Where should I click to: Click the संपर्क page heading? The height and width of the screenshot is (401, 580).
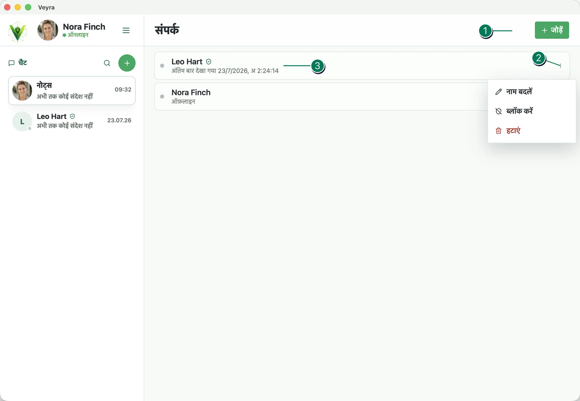(x=167, y=30)
